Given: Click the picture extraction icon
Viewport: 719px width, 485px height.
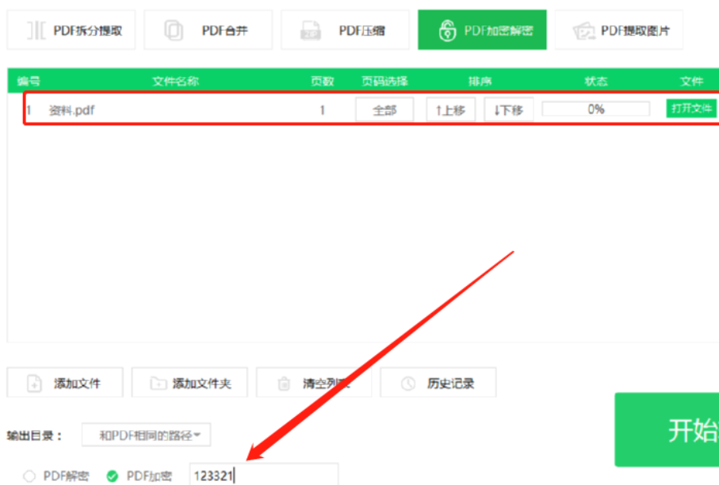Looking at the screenshot, I should 583,31.
